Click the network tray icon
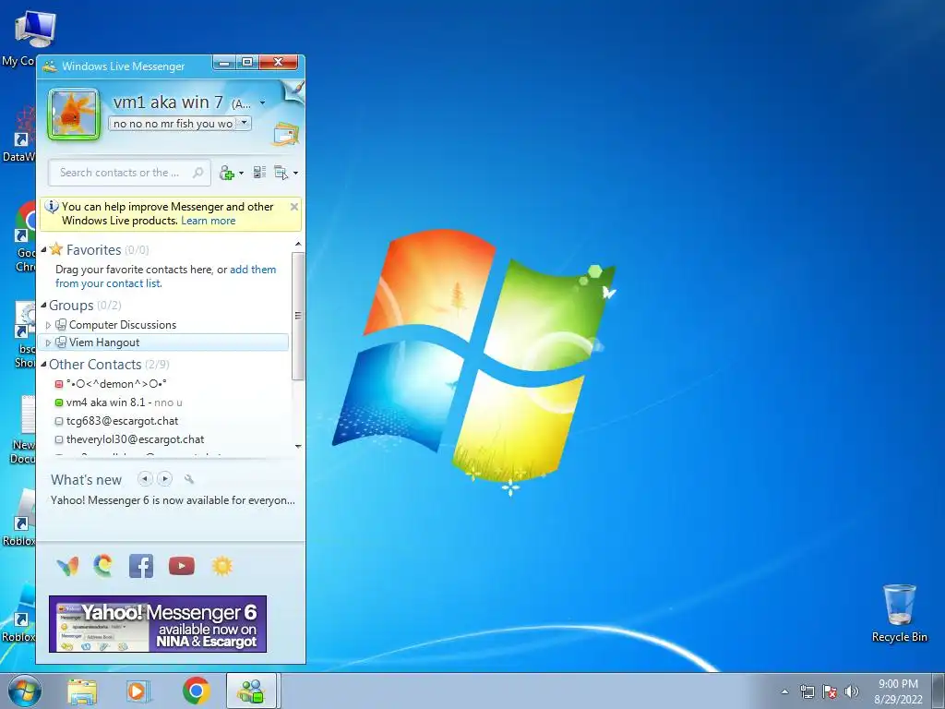The image size is (945, 709). tap(807, 691)
